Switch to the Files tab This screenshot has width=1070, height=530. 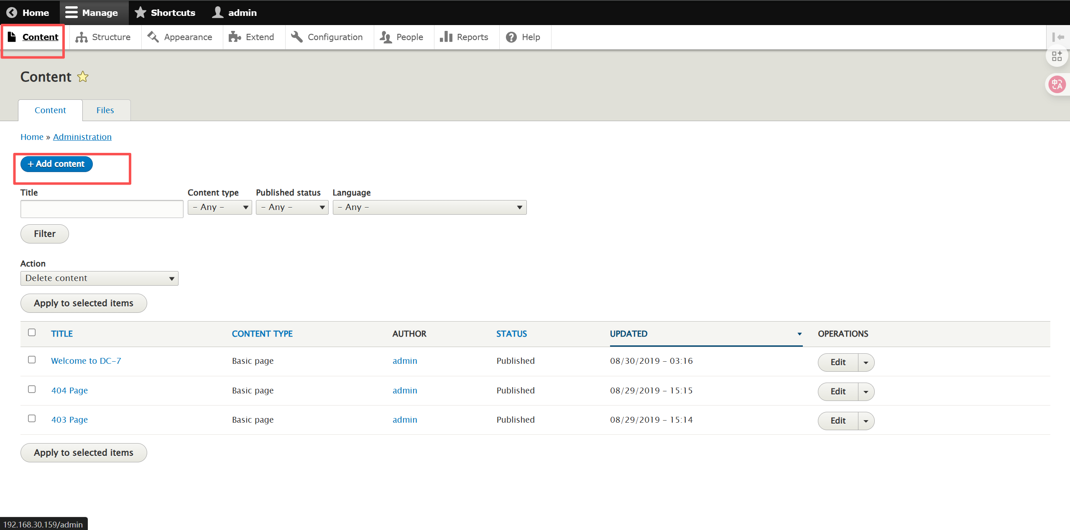click(105, 110)
